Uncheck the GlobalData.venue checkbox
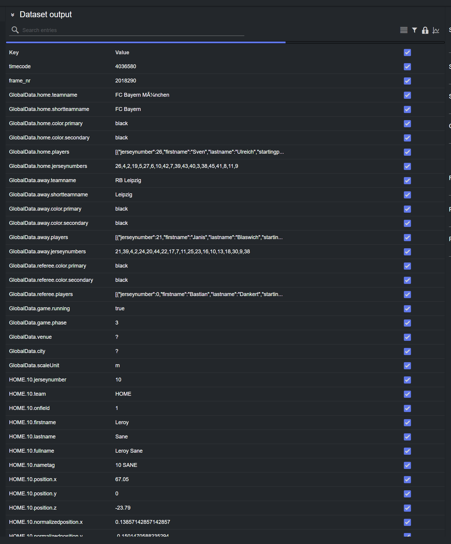451x544 pixels. point(407,337)
